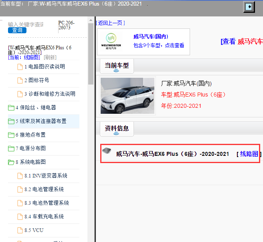Click page icon beside 3 诊断和维修方法说明
This screenshot has height=242, width=263.
tap(20, 94)
